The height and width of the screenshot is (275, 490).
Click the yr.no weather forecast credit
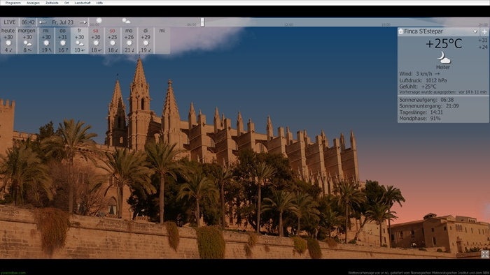tap(418, 273)
